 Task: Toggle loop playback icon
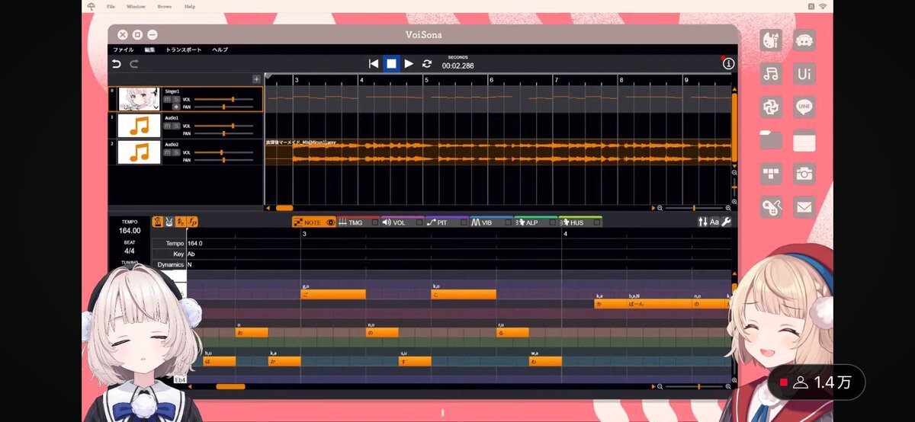pyautogui.click(x=427, y=64)
